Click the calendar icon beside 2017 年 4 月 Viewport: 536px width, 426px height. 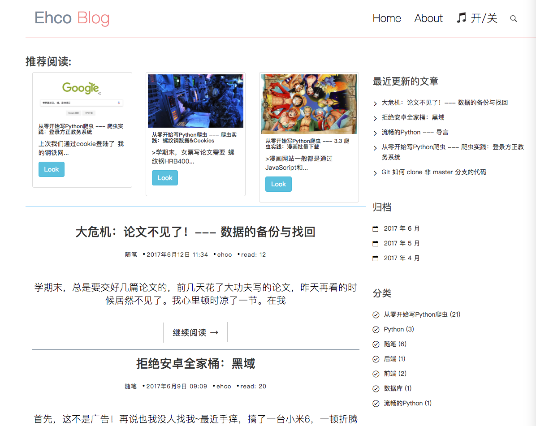376,258
